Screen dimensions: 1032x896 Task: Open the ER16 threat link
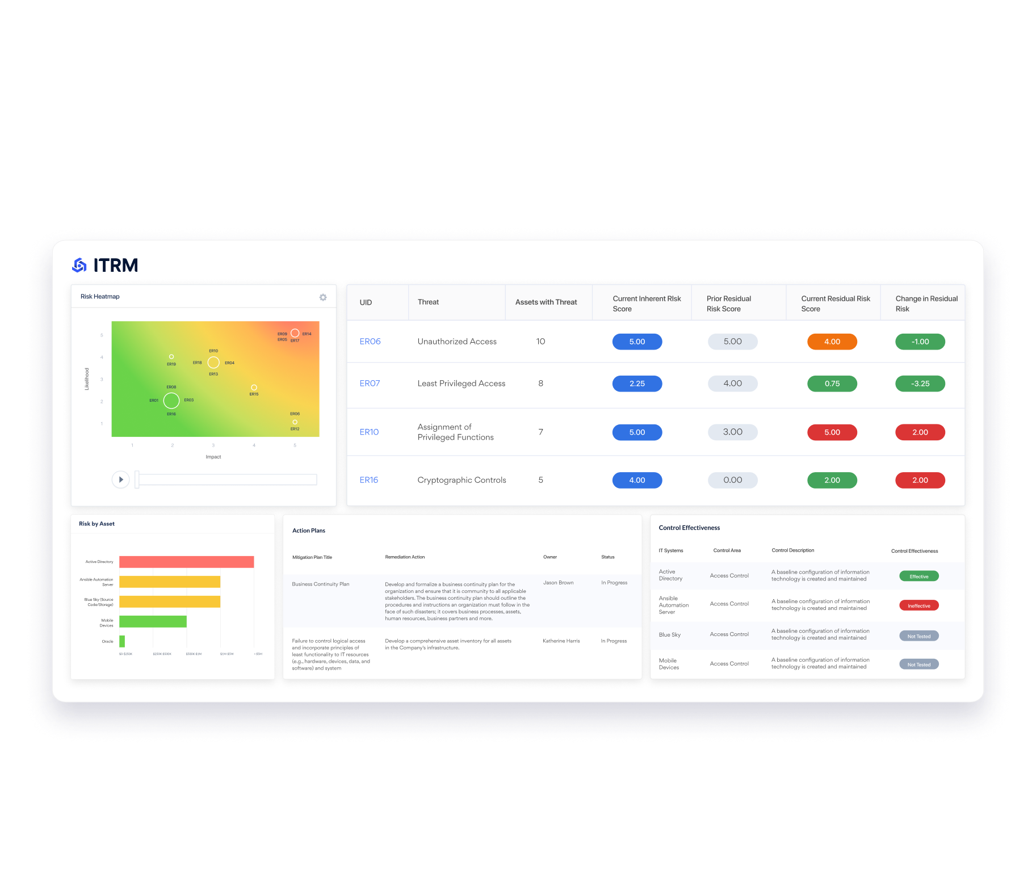[368, 480]
